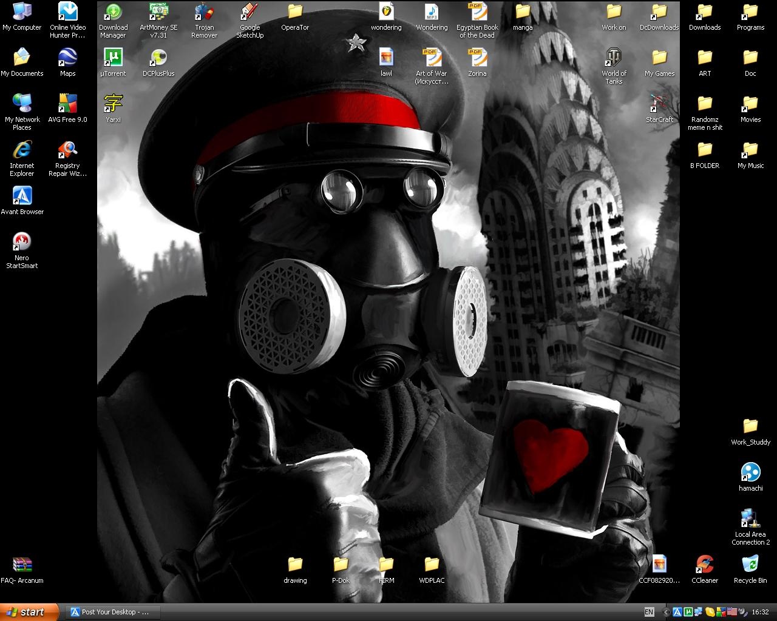The image size is (777, 621).
Task: Open Wondering MP3 file
Action: (x=432, y=17)
